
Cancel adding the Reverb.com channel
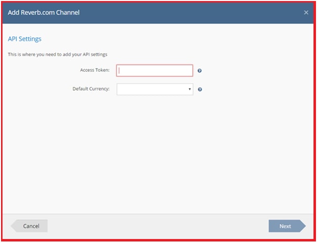click(x=29, y=226)
